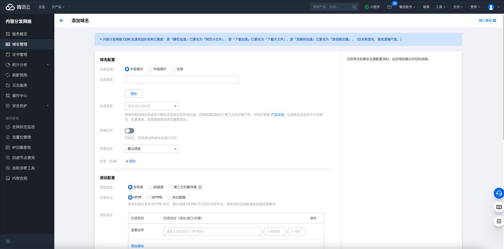Image resolution: width=504 pixels, height=249 pixels.
Task: Select the 中国境外 acceleration region radio
Action: (x=150, y=69)
